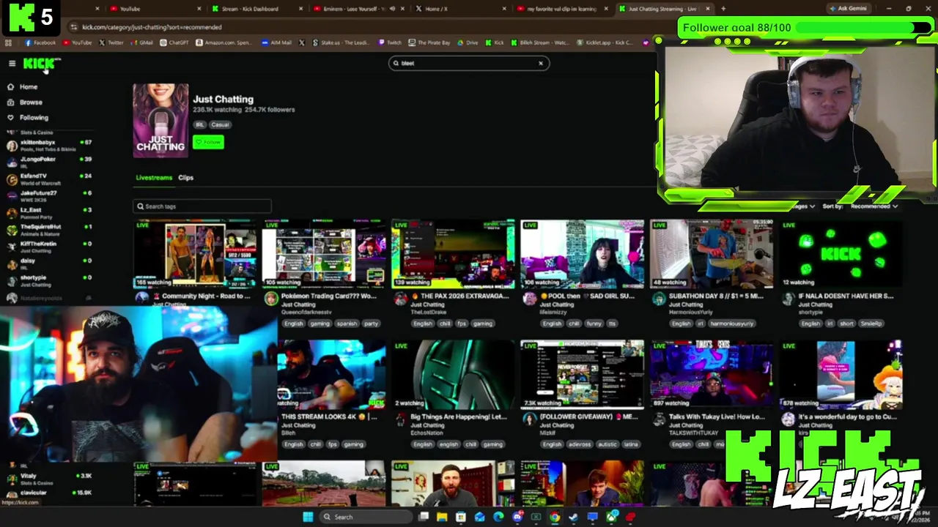This screenshot has width=938, height=527.
Task: Open Talks With Tukay Live stream thumbnail
Action: pos(711,374)
